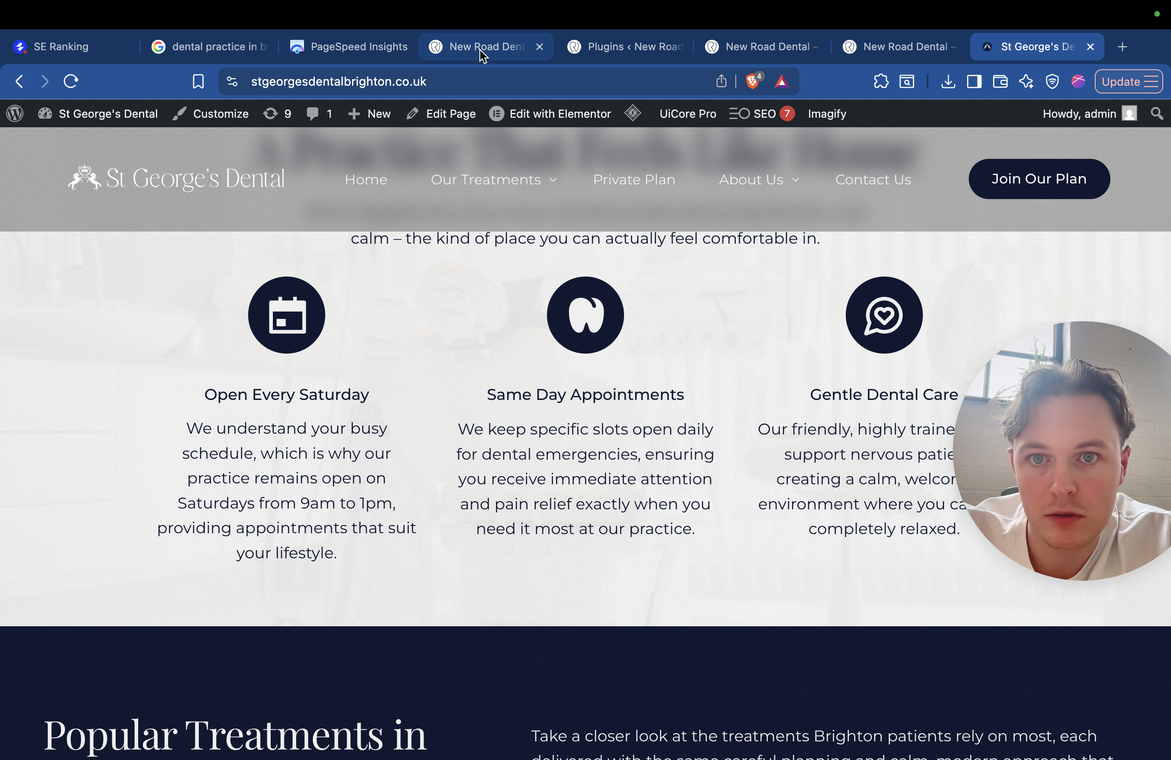Viewport: 1171px width, 760px height.
Task: Expand the Our Treatments dropdown
Action: point(494,180)
